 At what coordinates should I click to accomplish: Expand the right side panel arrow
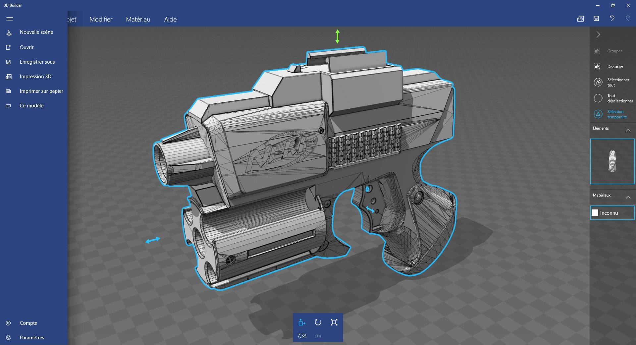pos(598,34)
